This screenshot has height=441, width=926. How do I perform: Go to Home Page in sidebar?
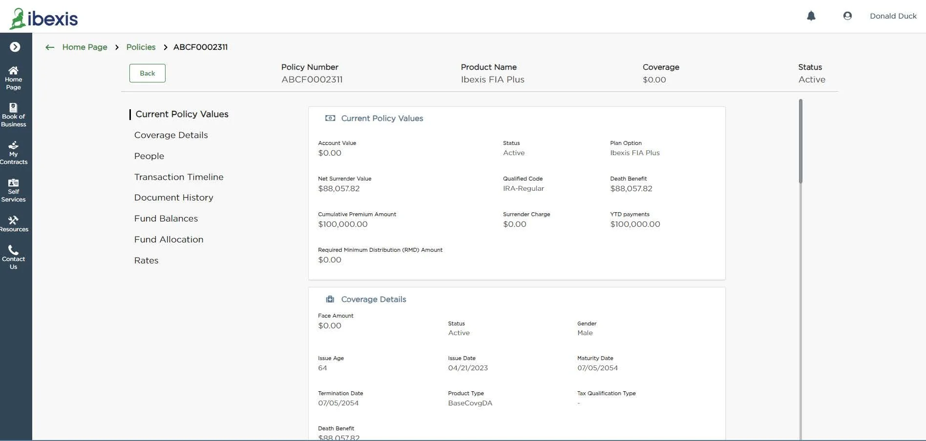click(x=14, y=78)
